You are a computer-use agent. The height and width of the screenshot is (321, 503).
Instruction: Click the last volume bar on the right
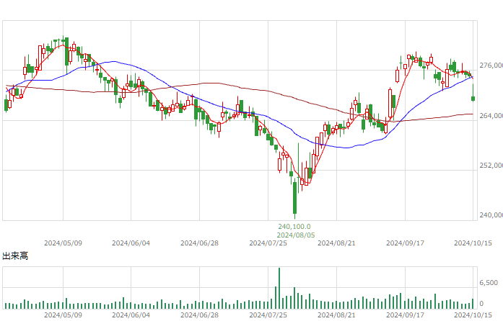click(x=473, y=304)
